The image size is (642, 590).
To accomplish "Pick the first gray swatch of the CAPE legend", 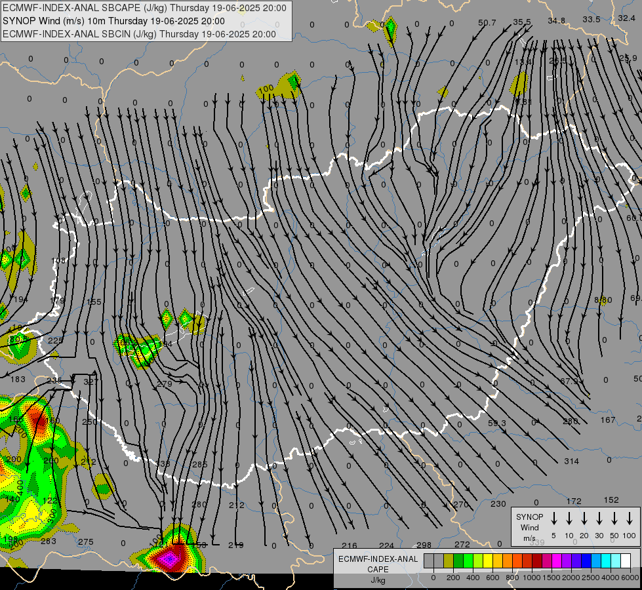I will (x=429, y=560).
